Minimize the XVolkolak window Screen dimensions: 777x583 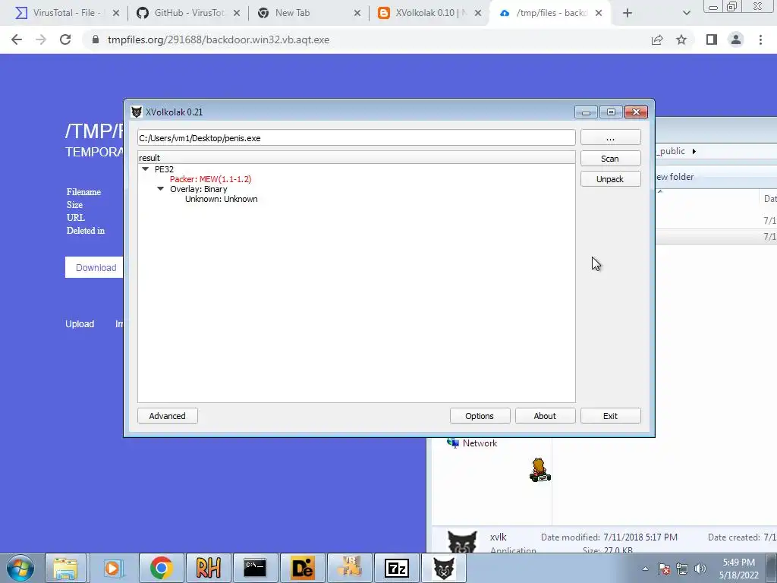(586, 112)
